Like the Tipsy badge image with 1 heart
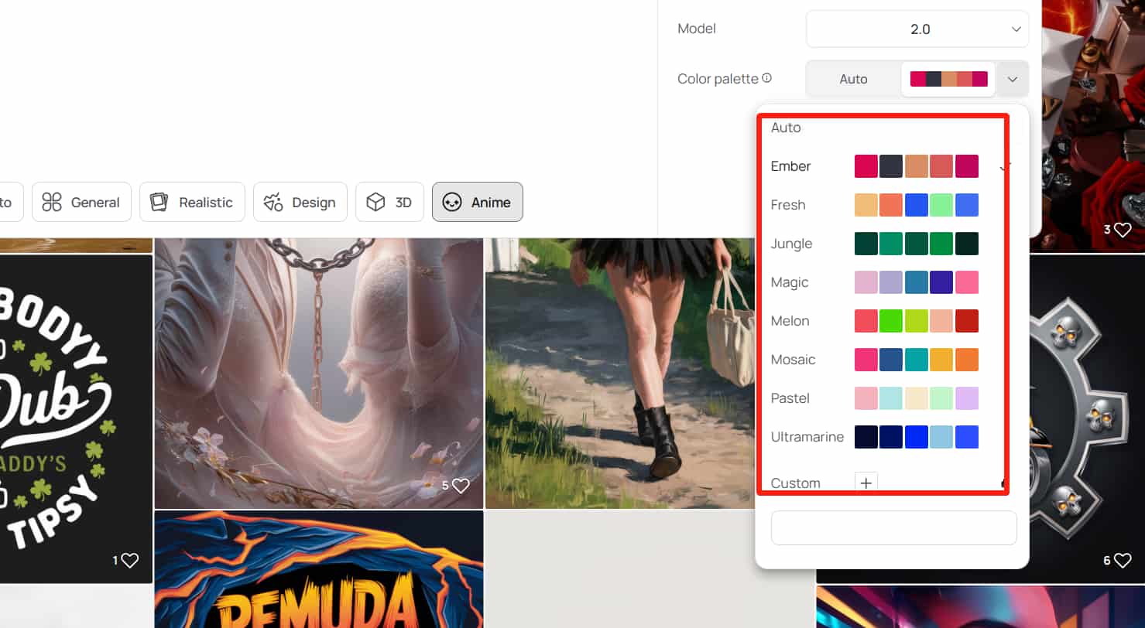The height and width of the screenshot is (628, 1145). point(129,560)
